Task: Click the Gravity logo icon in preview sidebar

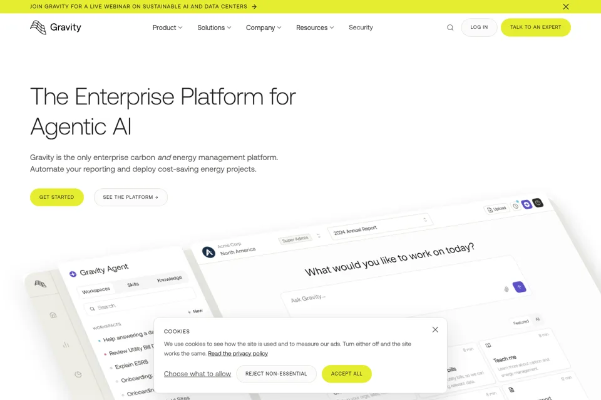Action: tap(40, 284)
